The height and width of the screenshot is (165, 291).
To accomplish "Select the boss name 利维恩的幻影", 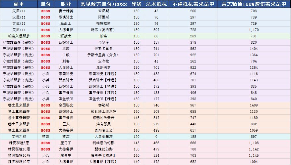I will 103,143.
